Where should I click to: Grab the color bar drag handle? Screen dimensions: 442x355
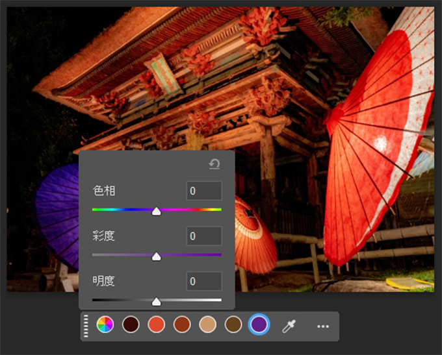pyautogui.click(x=86, y=326)
